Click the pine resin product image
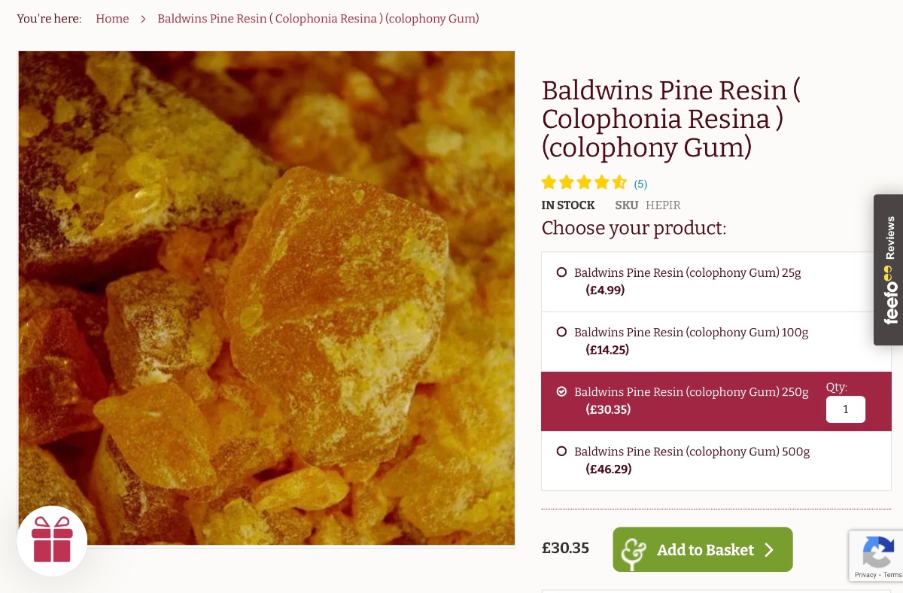903x593 pixels. pos(266,297)
